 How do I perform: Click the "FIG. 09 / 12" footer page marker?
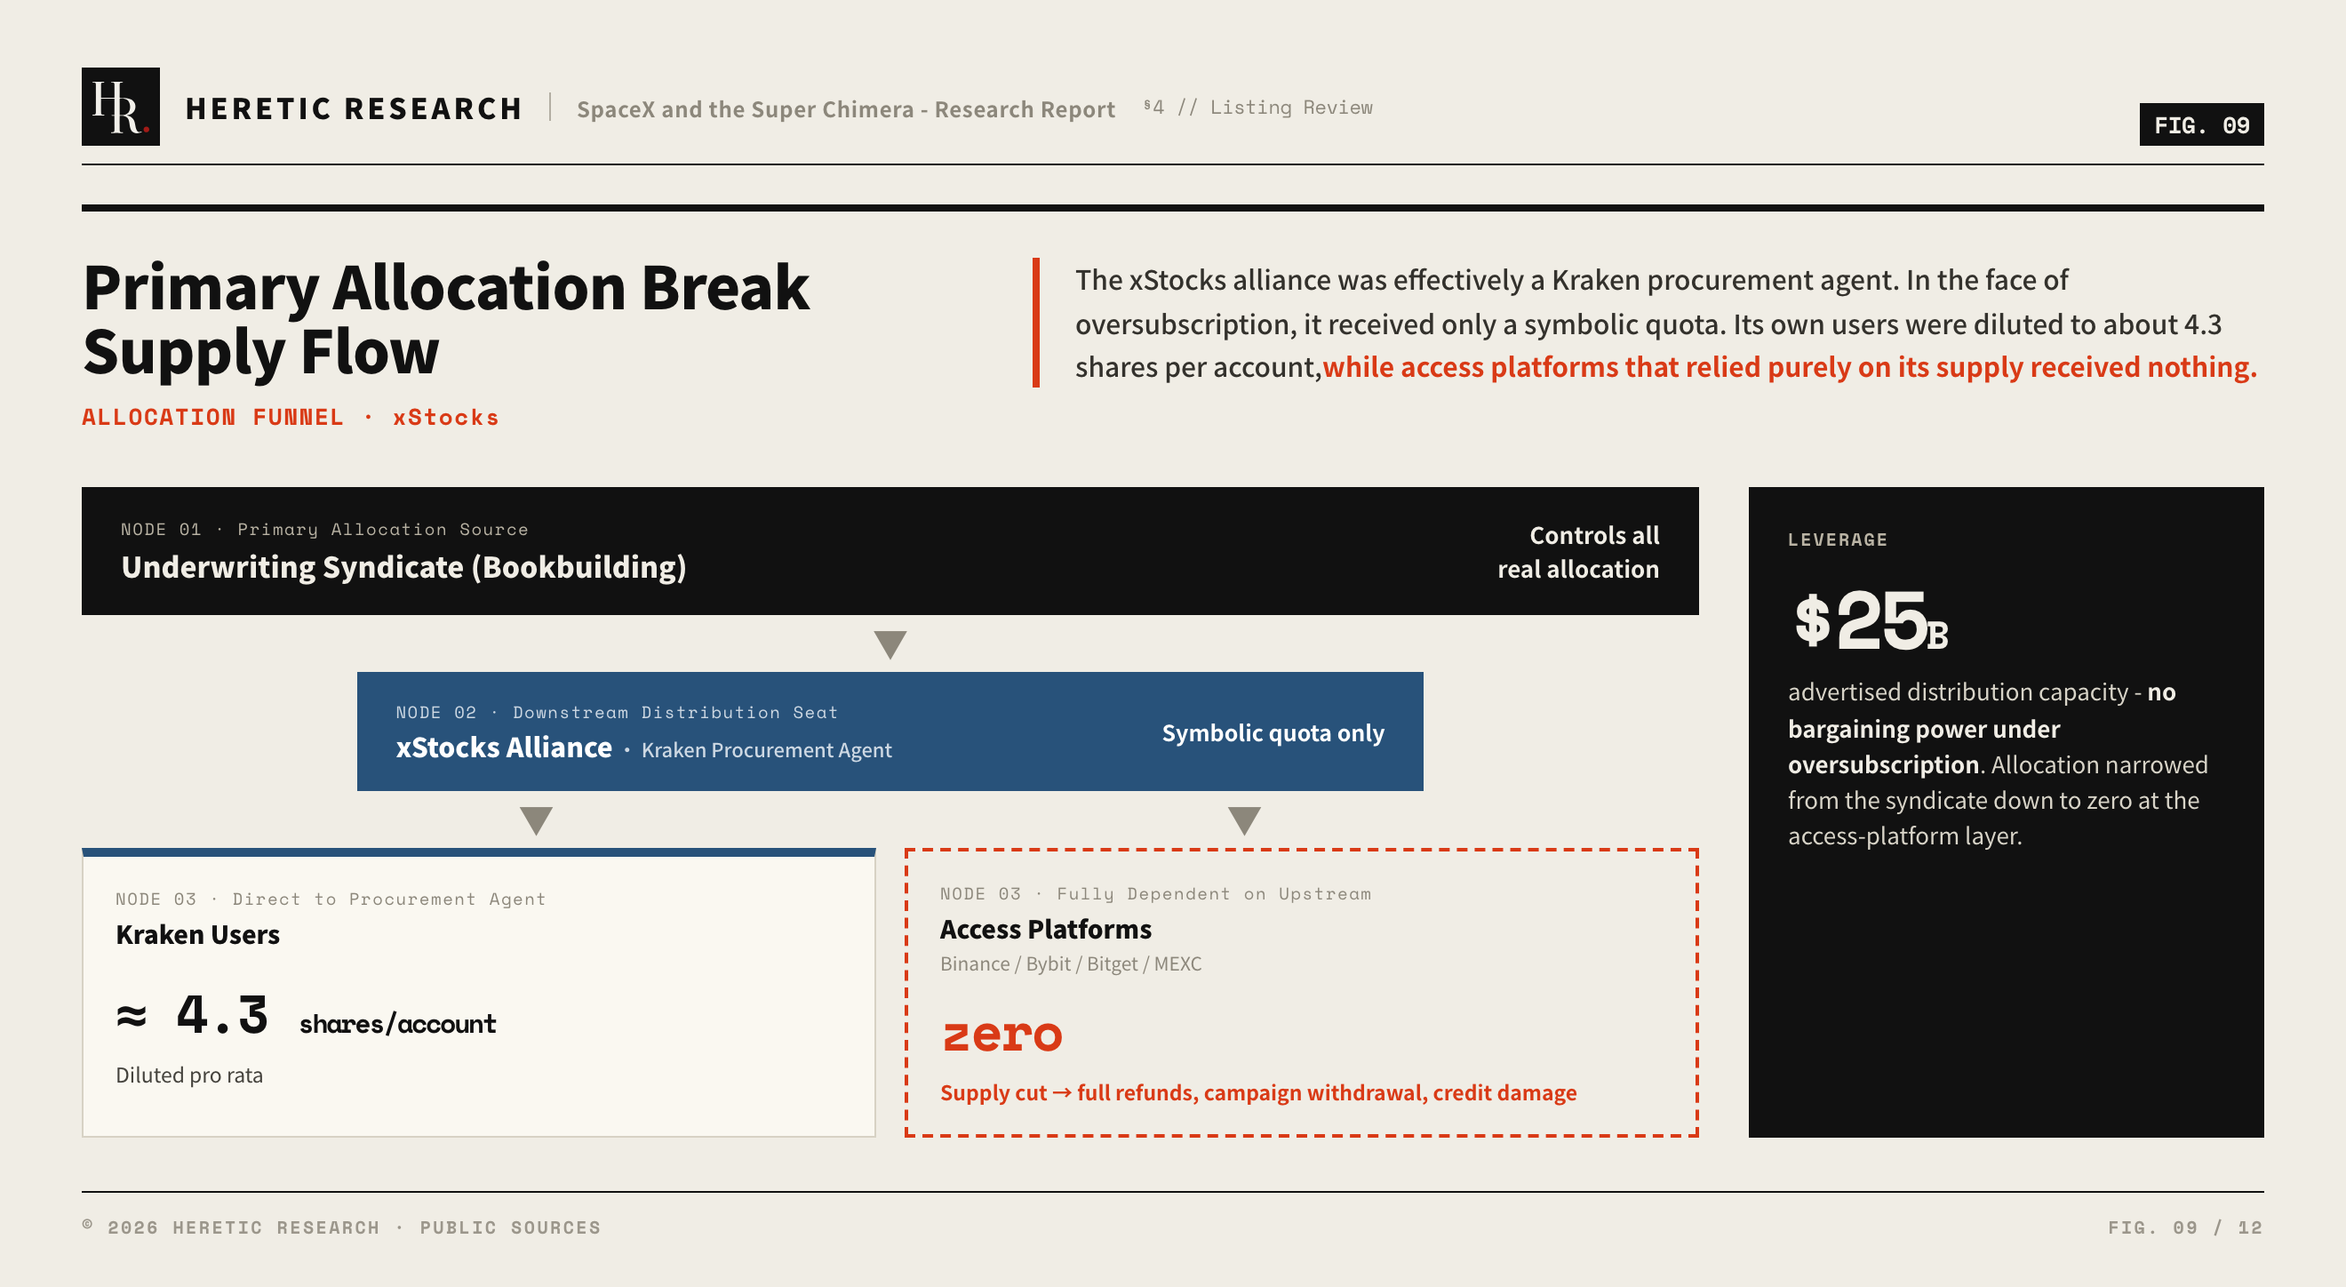(2185, 1227)
